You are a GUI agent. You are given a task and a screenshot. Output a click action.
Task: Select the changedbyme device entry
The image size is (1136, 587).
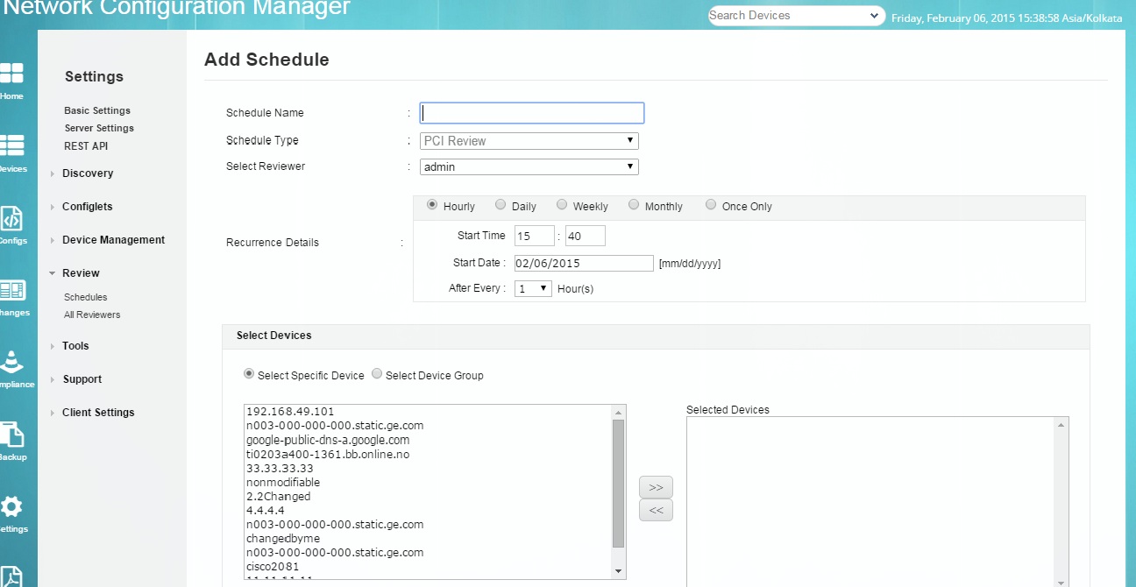pyautogui.click(x=283, y=538)
